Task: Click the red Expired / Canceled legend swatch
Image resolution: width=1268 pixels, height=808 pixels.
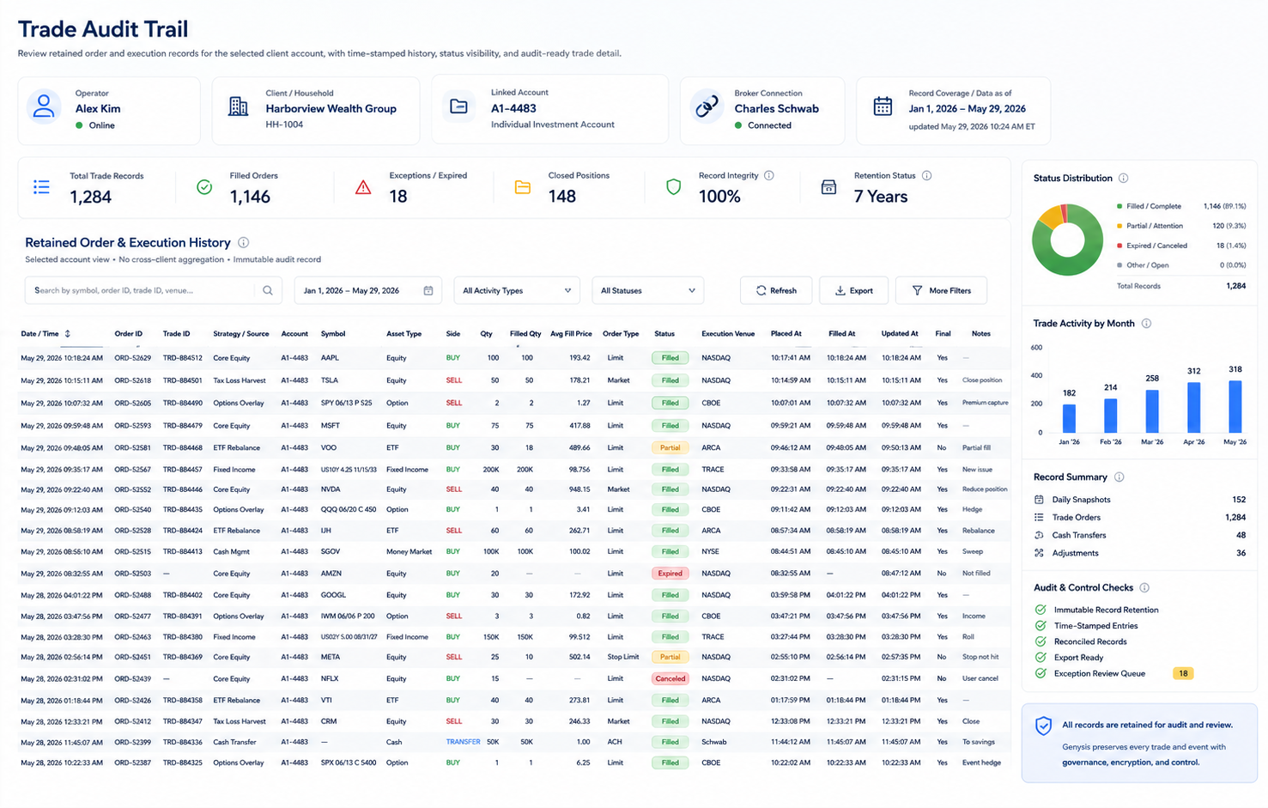Action: 1119,246
